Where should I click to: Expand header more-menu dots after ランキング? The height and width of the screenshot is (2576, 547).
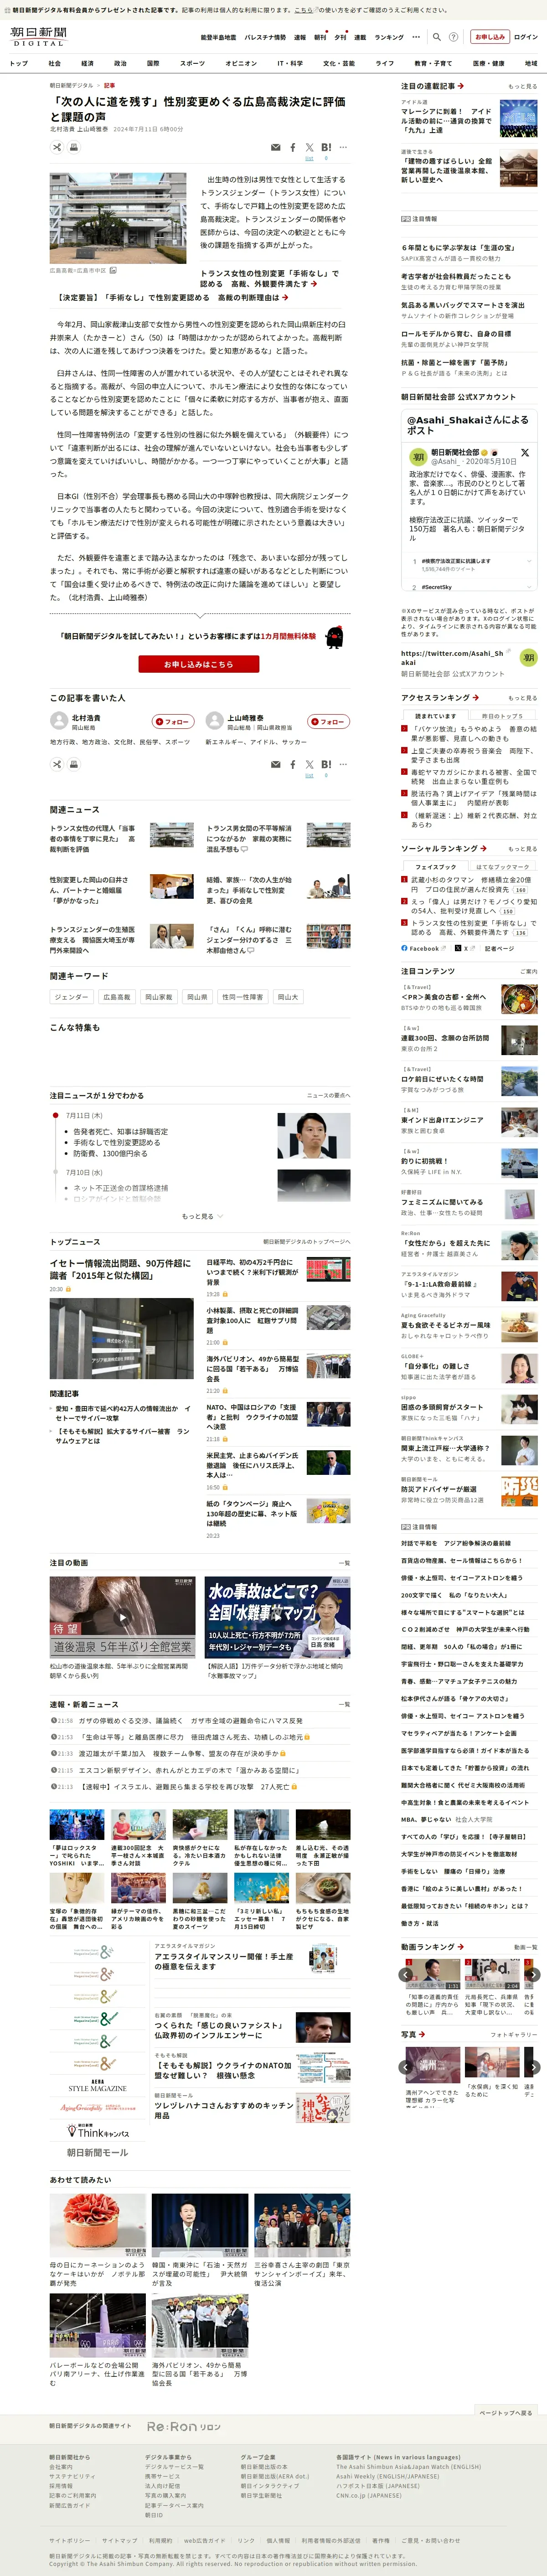pyautogui.click(x=416, y=37)
